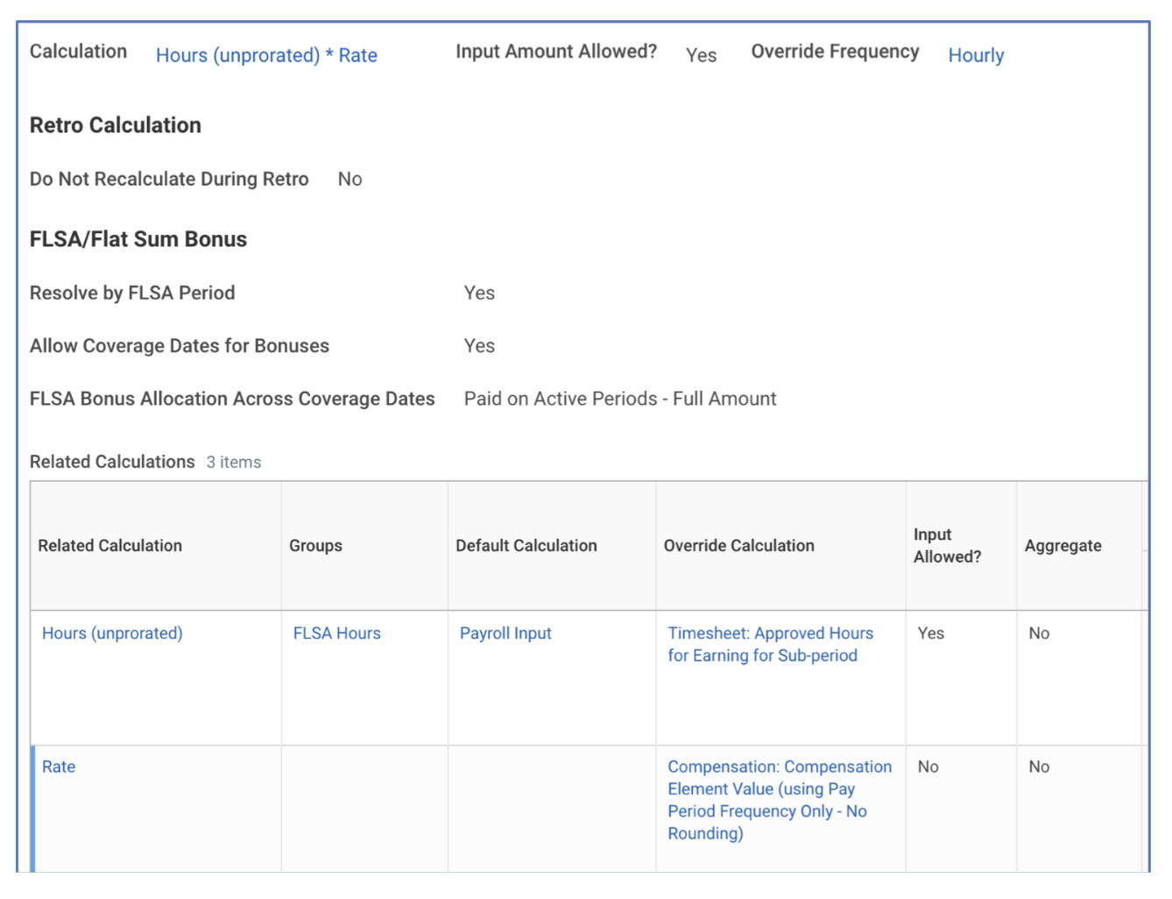Select the Rate row's Input Allowed No cell
This screenshot has width=1172, height=899.
928,767
